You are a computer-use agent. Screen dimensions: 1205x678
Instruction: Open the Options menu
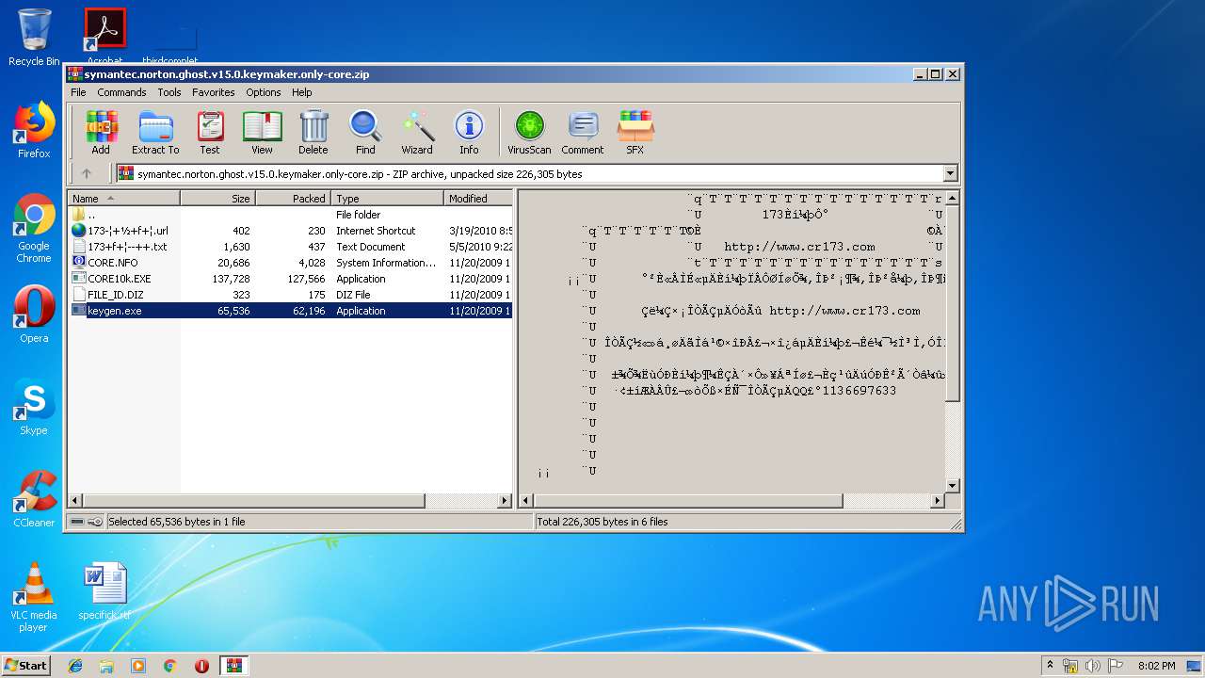[264, 92]
